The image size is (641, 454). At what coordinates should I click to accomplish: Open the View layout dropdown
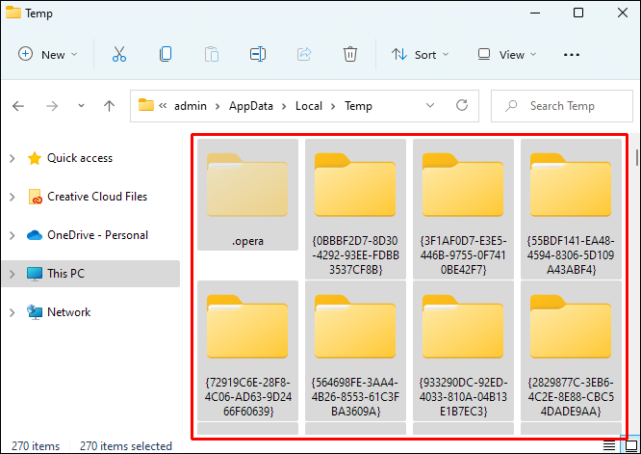point(507,54)
